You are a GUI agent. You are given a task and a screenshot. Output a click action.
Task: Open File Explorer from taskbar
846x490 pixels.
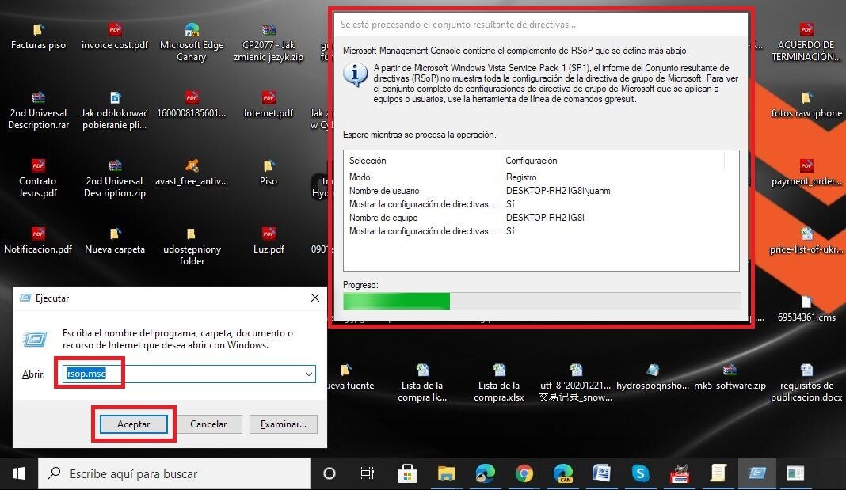coord(446,474)
